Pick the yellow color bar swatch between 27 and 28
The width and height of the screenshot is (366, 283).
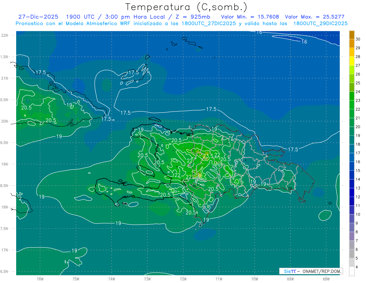(352, 61)
